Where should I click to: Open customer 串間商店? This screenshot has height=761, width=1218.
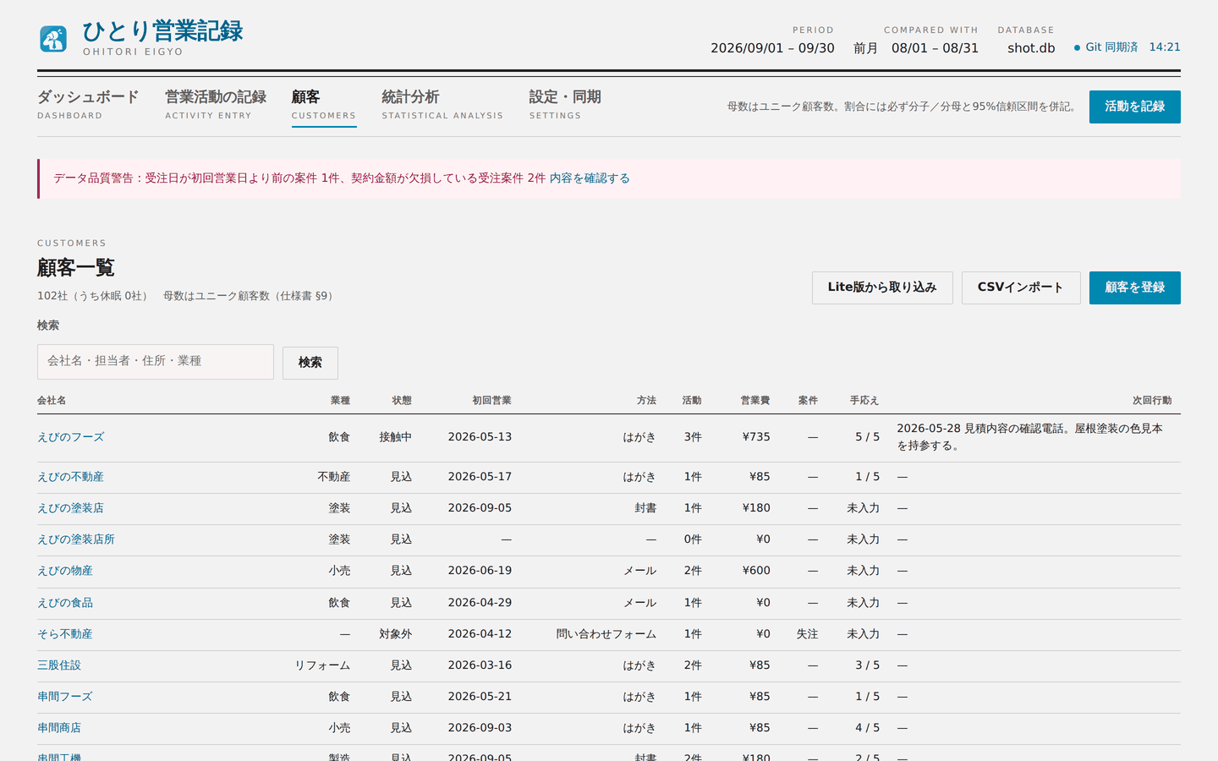tap(59, 728)
